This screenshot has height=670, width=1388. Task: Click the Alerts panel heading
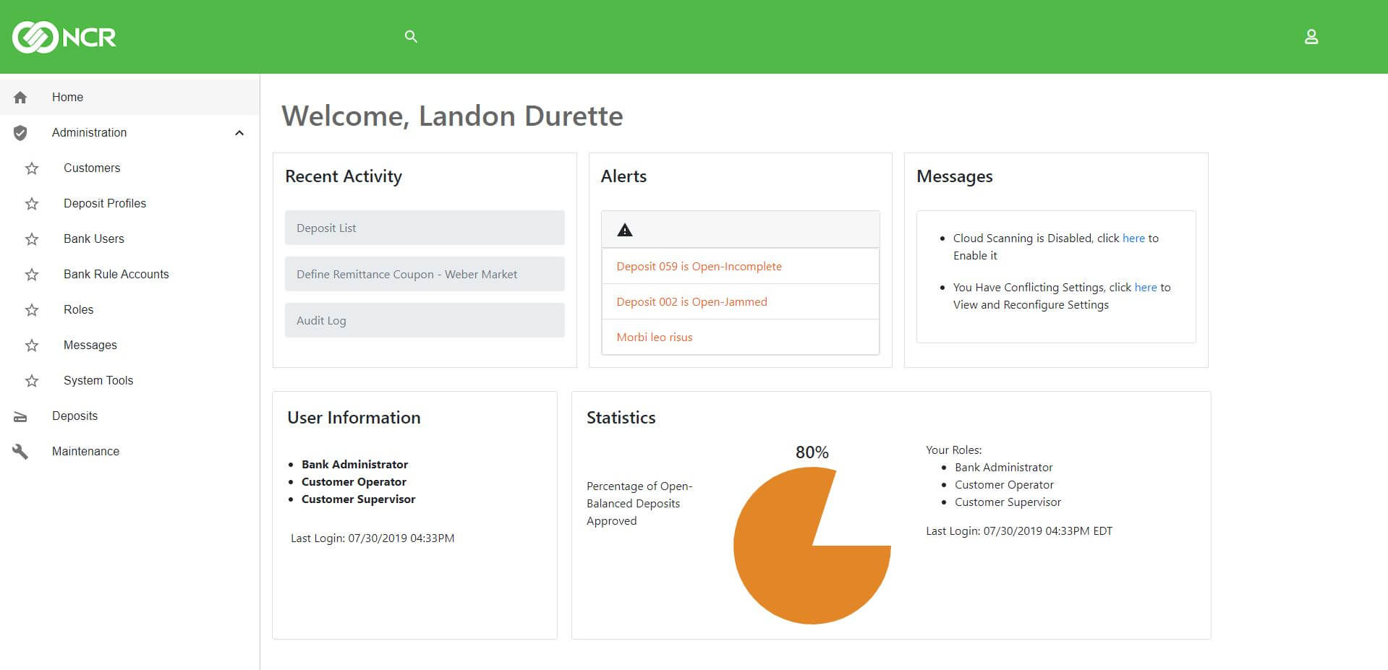pyautogui.click(x=623, y=176)
